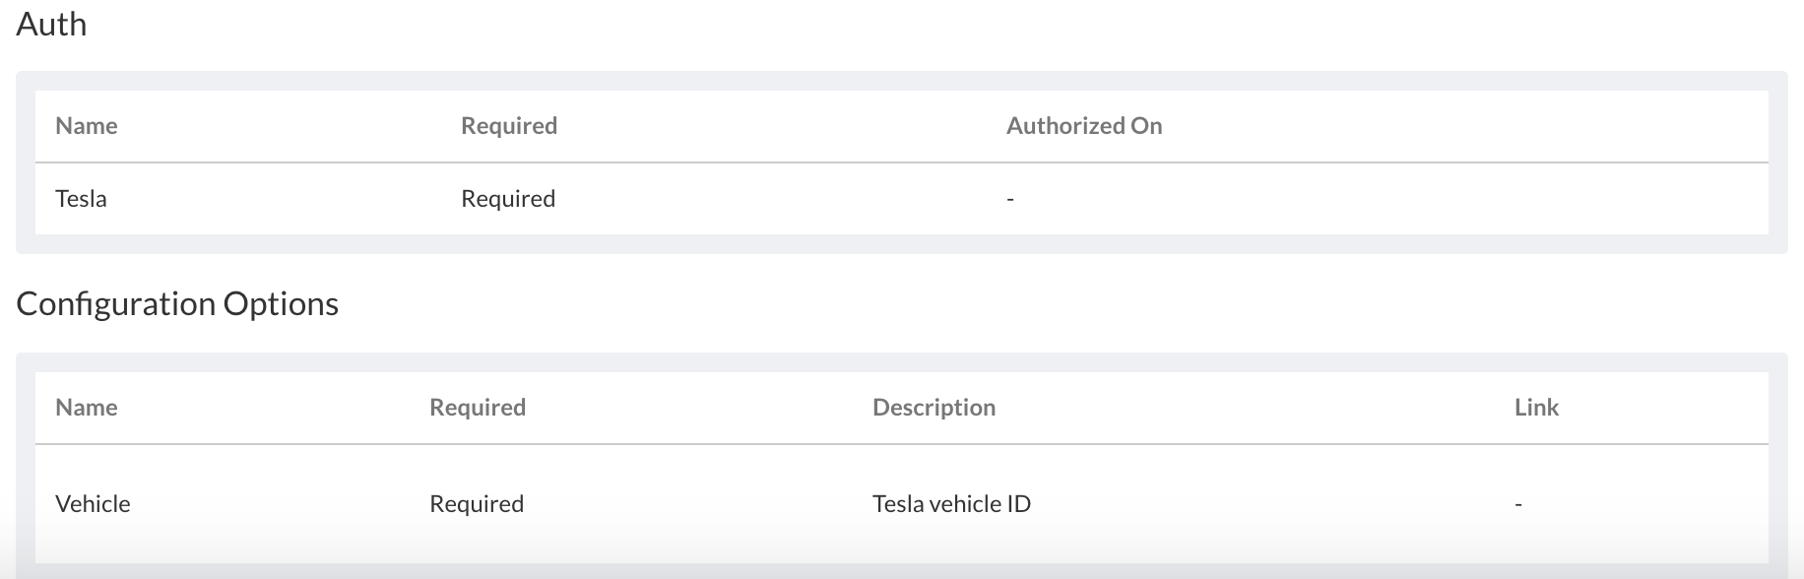Click Required header in Configuration Options table
Screen dimensions: 1804x579
click(477, 408)
